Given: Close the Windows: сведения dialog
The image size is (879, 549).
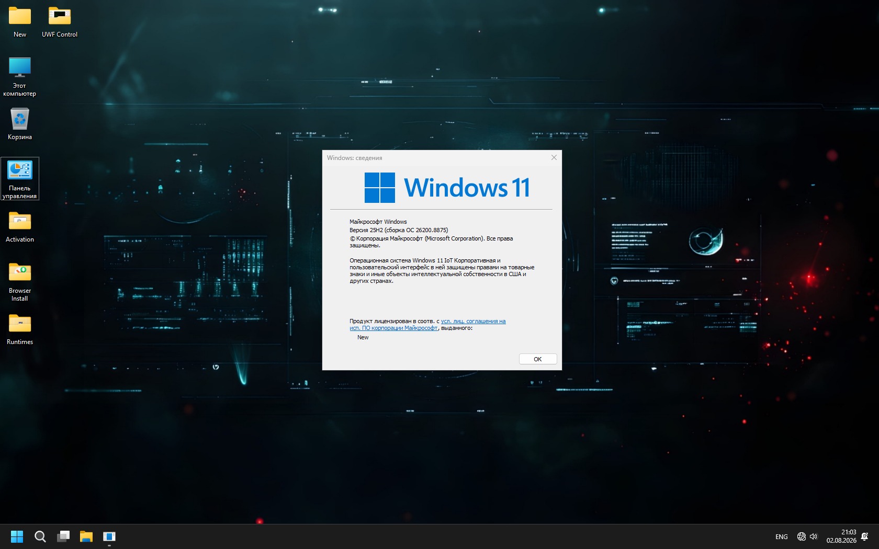Looking at the screenshot, I should pos(554,157).
